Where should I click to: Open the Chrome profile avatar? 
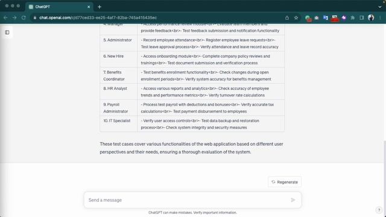pyautogui.click(x=371, y=17)
